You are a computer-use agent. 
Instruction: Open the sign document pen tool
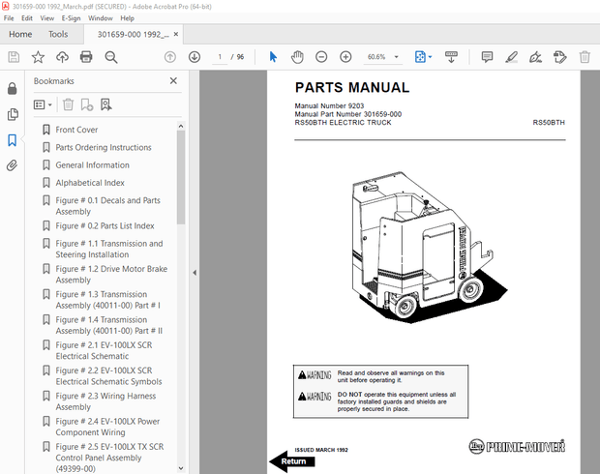[535, 57]
